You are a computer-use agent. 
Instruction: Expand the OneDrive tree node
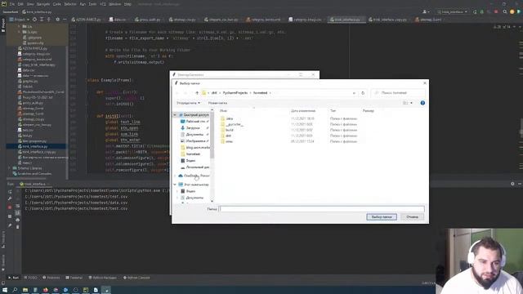175,176
